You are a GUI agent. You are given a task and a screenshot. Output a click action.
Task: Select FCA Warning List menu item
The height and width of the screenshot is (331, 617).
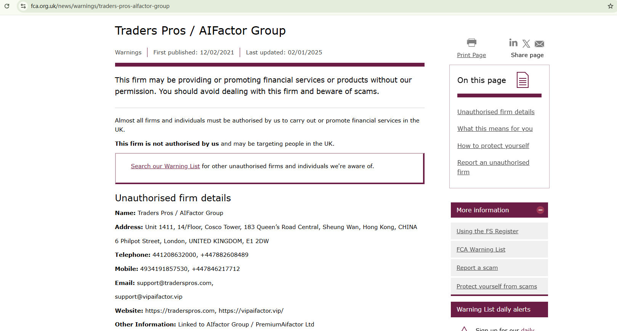point(481,250)
